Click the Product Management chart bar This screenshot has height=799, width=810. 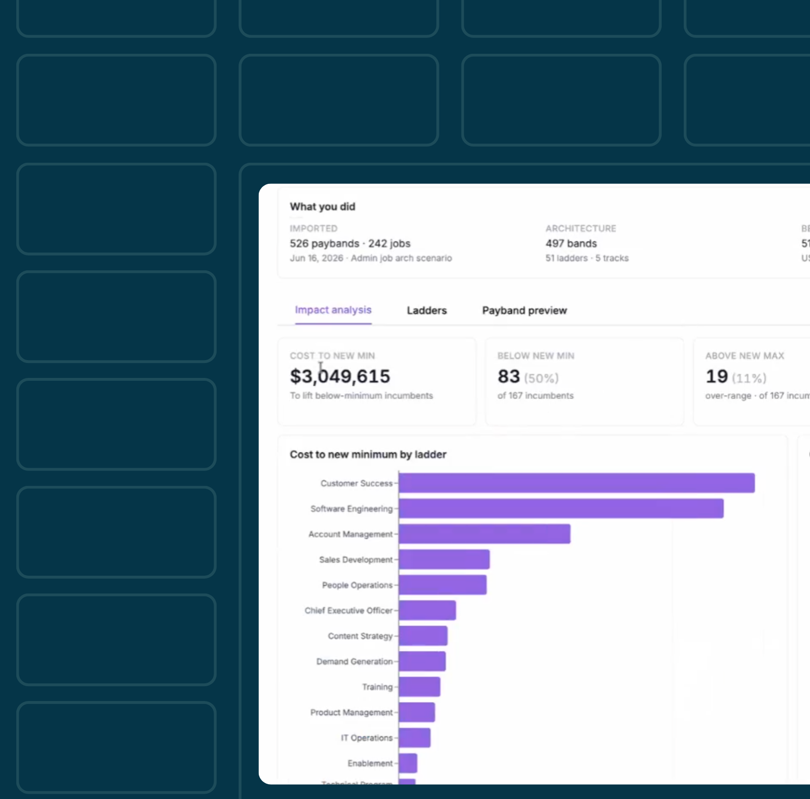(417, 712)
